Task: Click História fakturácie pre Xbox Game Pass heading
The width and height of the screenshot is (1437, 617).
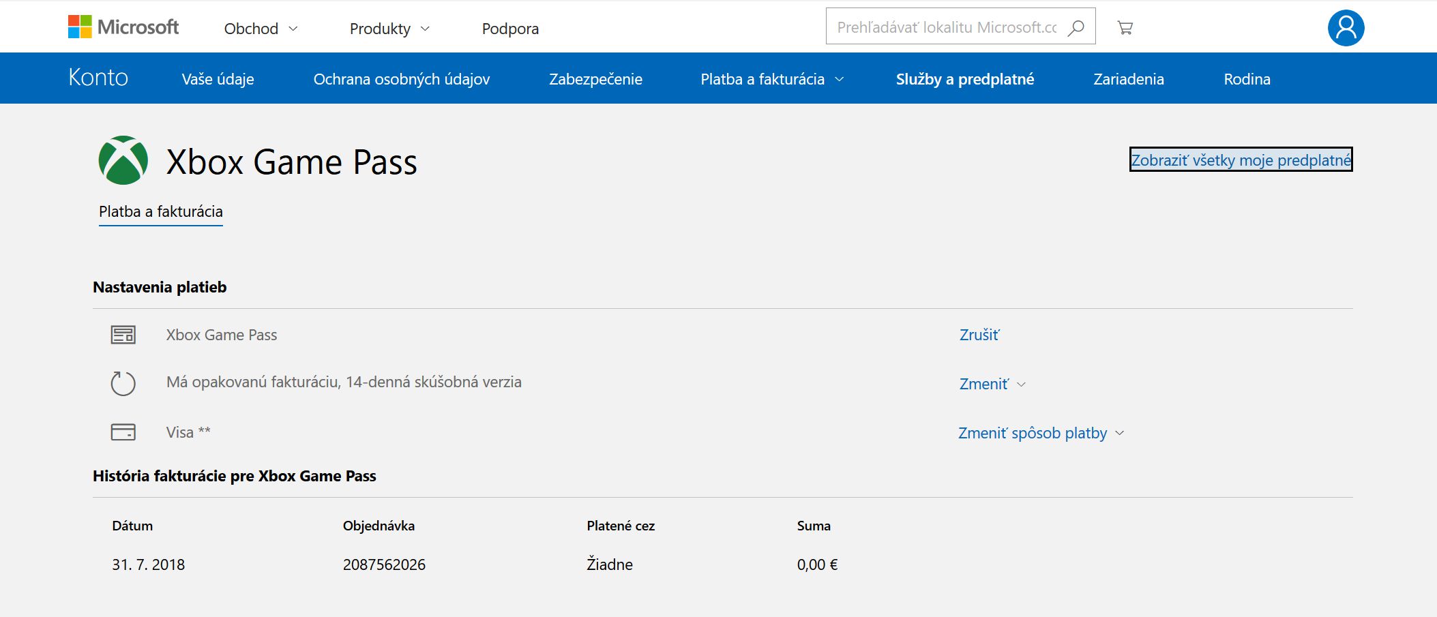Action: click(235, 476)
